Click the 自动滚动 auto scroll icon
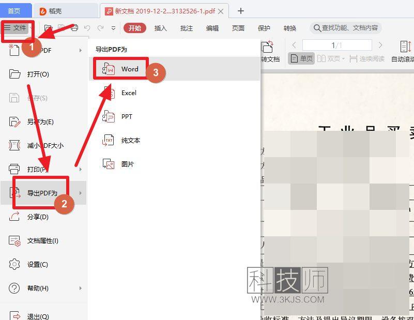 coord(405,47)
